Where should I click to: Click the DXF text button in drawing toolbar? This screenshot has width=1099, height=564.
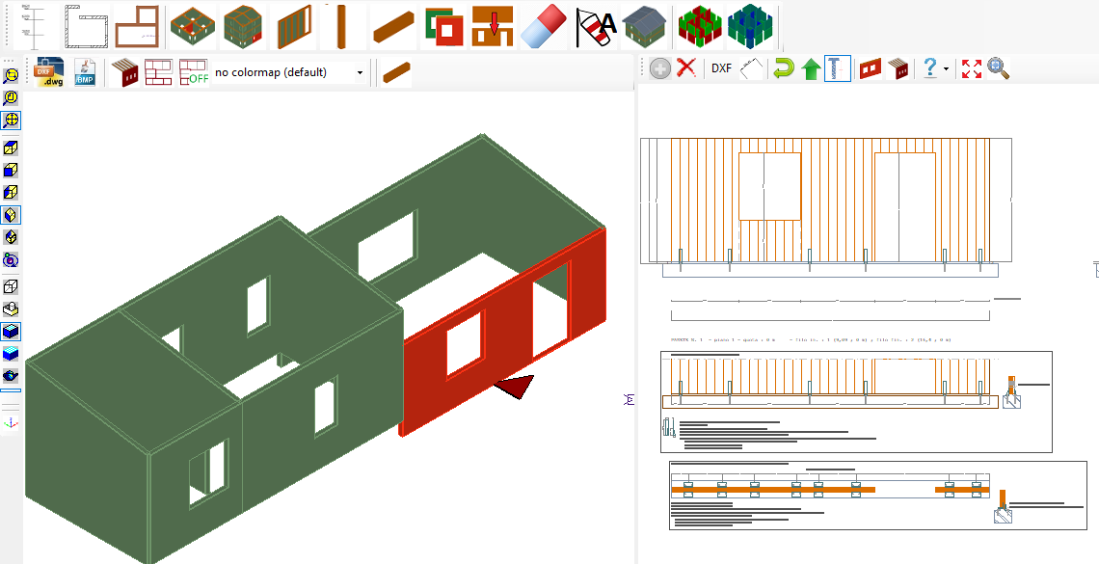(x=721, y=68)
